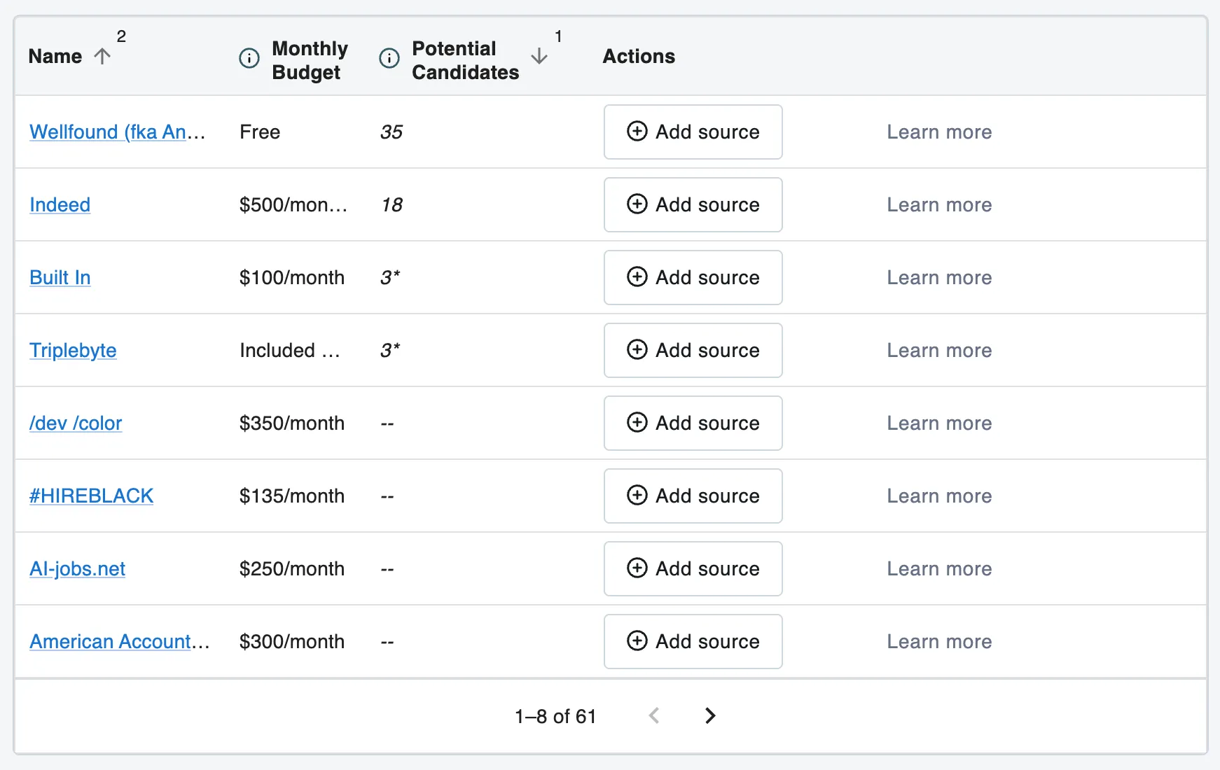Add #HIREBLACK as a source

point(693,496)
